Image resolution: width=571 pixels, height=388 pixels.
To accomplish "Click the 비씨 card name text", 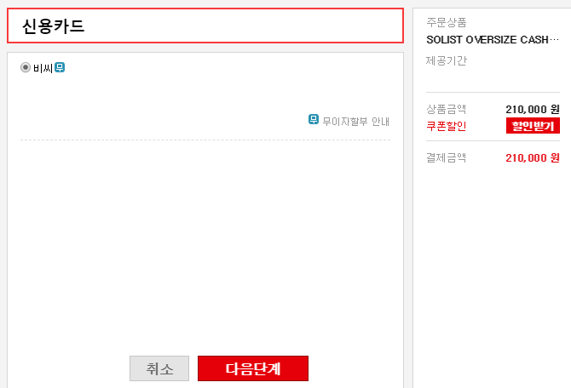I will click(43, 67).
